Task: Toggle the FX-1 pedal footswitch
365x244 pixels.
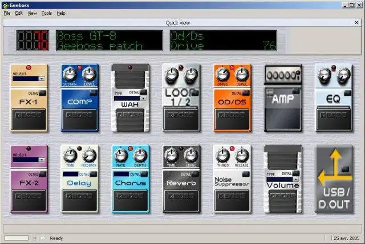Action: click(x=29, y=119)
